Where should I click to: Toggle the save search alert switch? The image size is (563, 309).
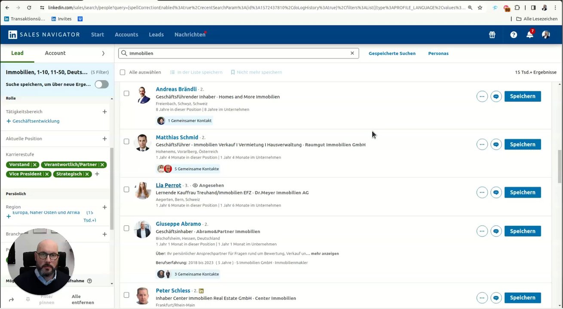click(x=101, y=84)
